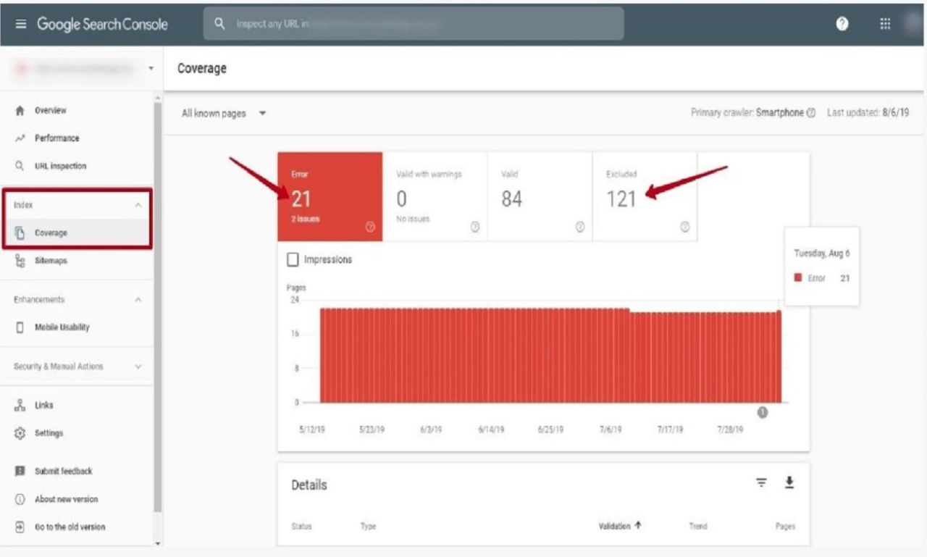Toggle the Error status card
The height and width of the screenshot is (557, 927).
pyautogui.click(x=330, y=196)
